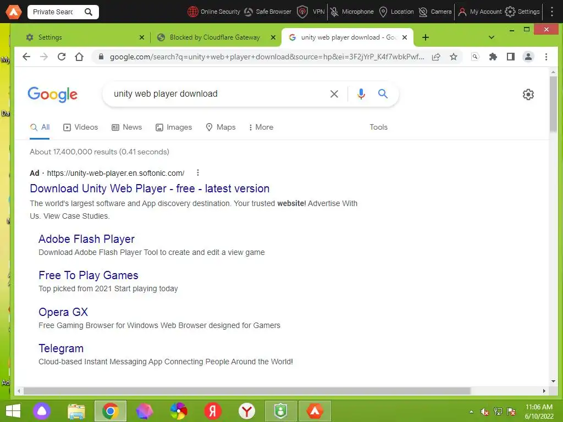
Task: Open the ad options three-dot menu
Action: pyautogui.click(x=197, y=173)
